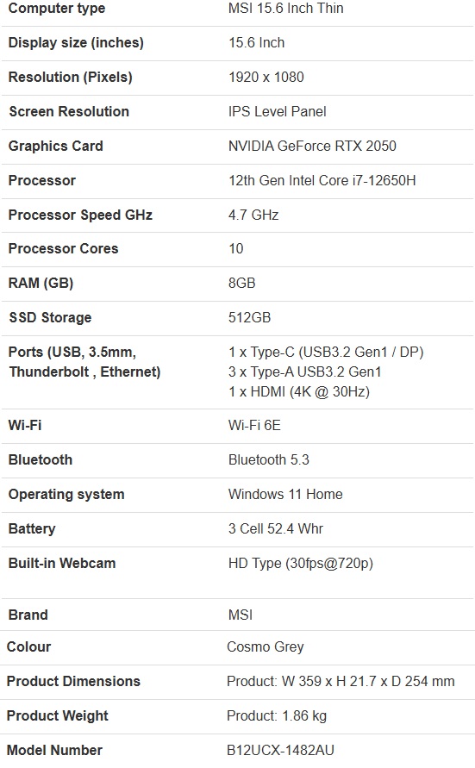The width and height of the screenshot is (475, 768).
Task: Click the IPS Level Panel text
Action: pyautogui.click(x=278, y=112)
